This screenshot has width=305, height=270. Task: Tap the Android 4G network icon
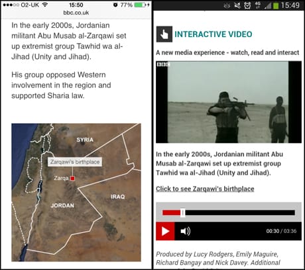pos(258,5)
